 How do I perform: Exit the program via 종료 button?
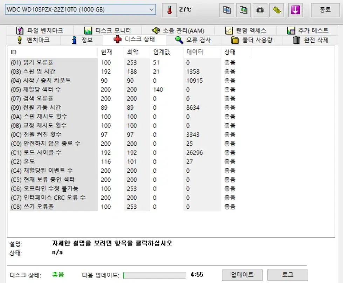click(325, 10)
